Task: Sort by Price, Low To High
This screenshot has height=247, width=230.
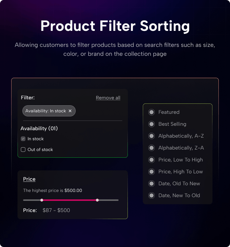Action: (151, 160)
